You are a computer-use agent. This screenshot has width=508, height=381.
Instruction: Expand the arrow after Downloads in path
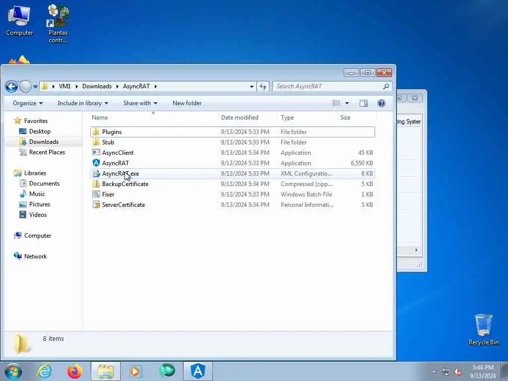(x=117, y=86)
